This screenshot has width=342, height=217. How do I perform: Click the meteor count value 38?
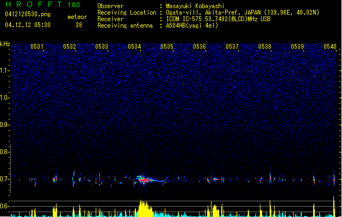(x=79, y=25)
